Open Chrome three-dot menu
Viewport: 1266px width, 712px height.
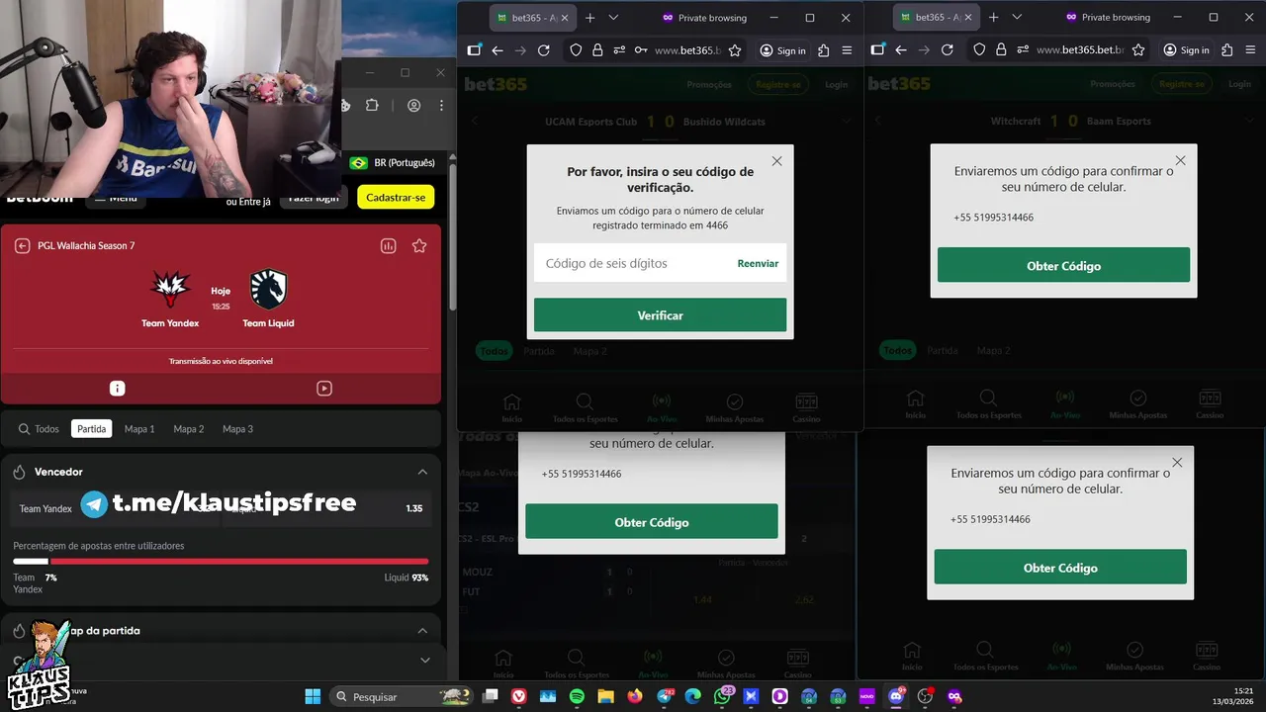point(441,106)
